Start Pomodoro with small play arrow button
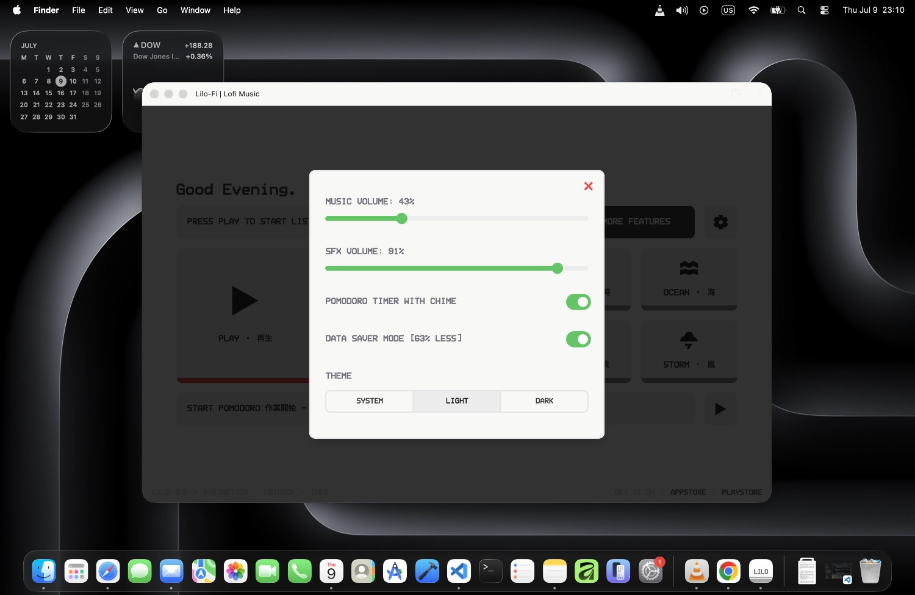 (720, 408)
